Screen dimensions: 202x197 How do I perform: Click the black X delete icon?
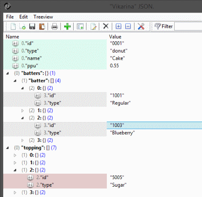coord(106,26)
